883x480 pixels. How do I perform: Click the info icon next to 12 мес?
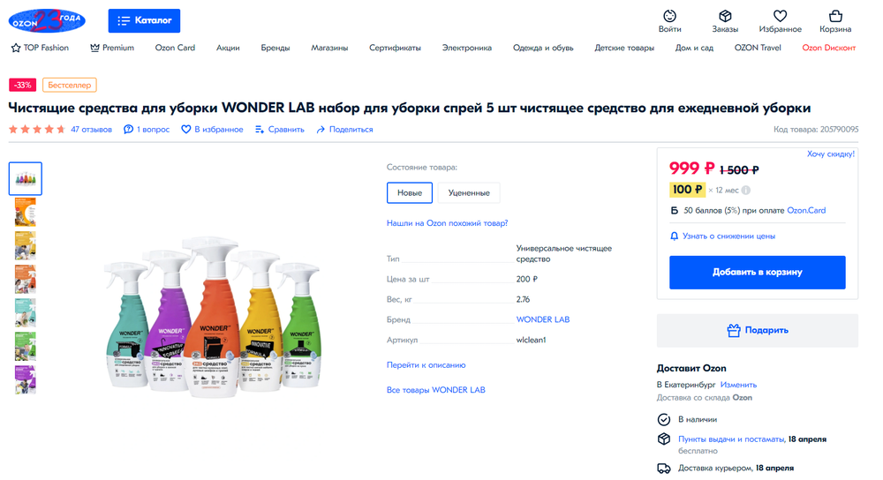(745, 191)
